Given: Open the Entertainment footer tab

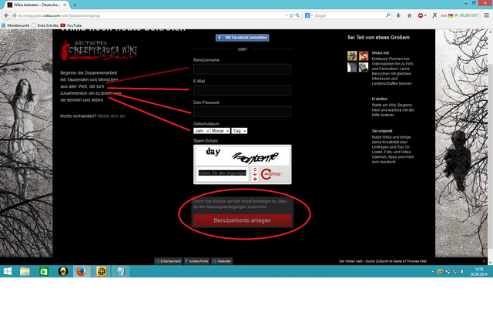Looking at the screenshot, I should point(168,261).
